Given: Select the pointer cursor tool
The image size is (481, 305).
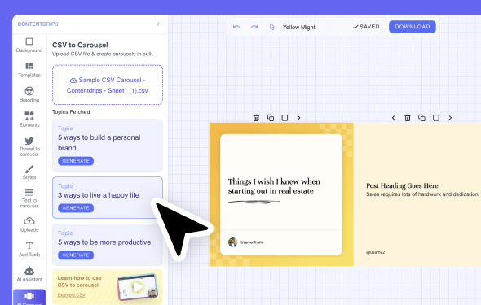Looking at the screenshot, I should [271, 27].
